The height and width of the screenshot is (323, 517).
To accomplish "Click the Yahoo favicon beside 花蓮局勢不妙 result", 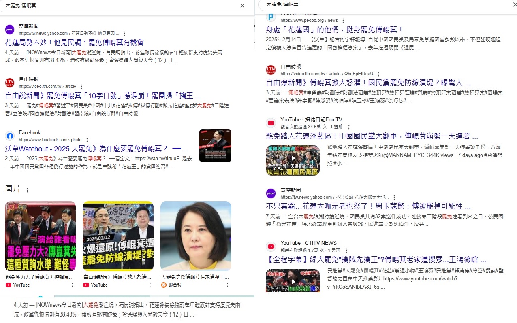I will (10, 30).
